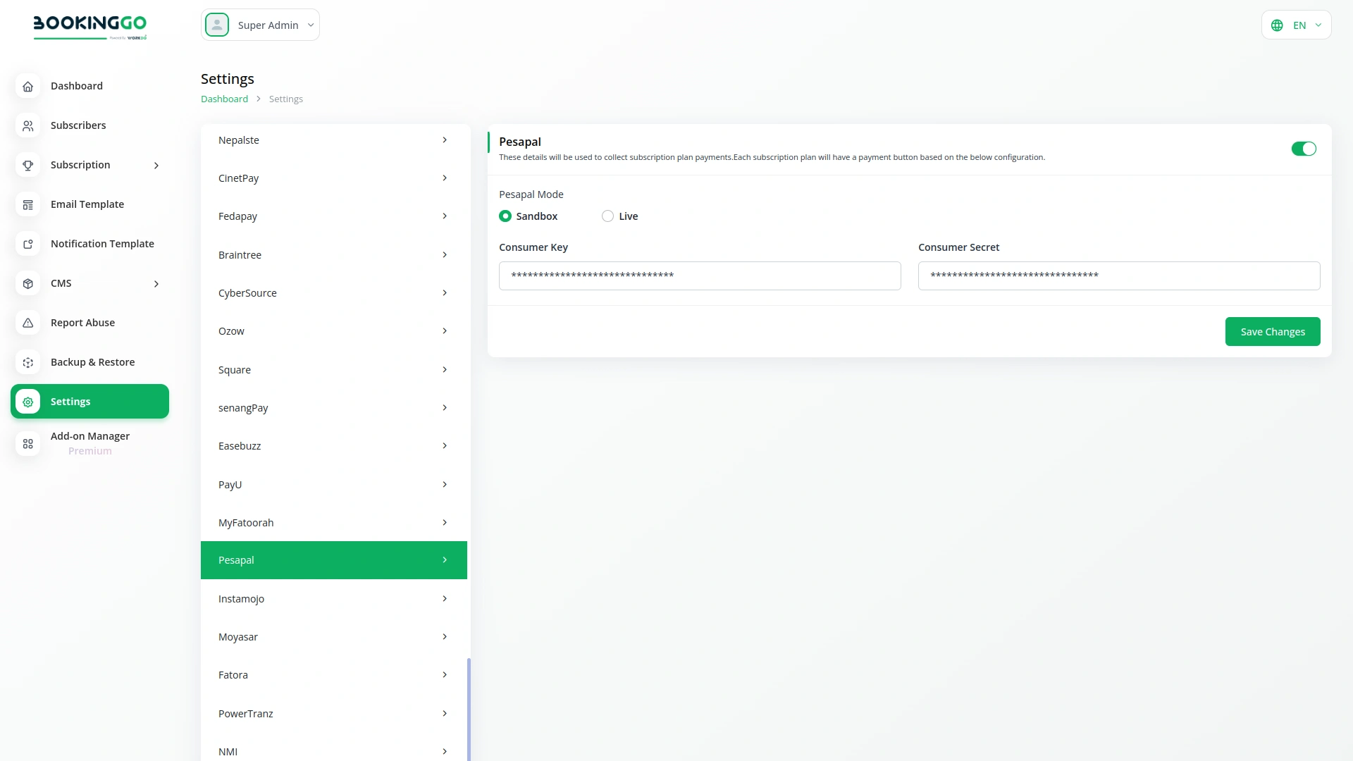Select the Report Abuse warning icon
Screen dimensions: 1353x761
(27, 323)
